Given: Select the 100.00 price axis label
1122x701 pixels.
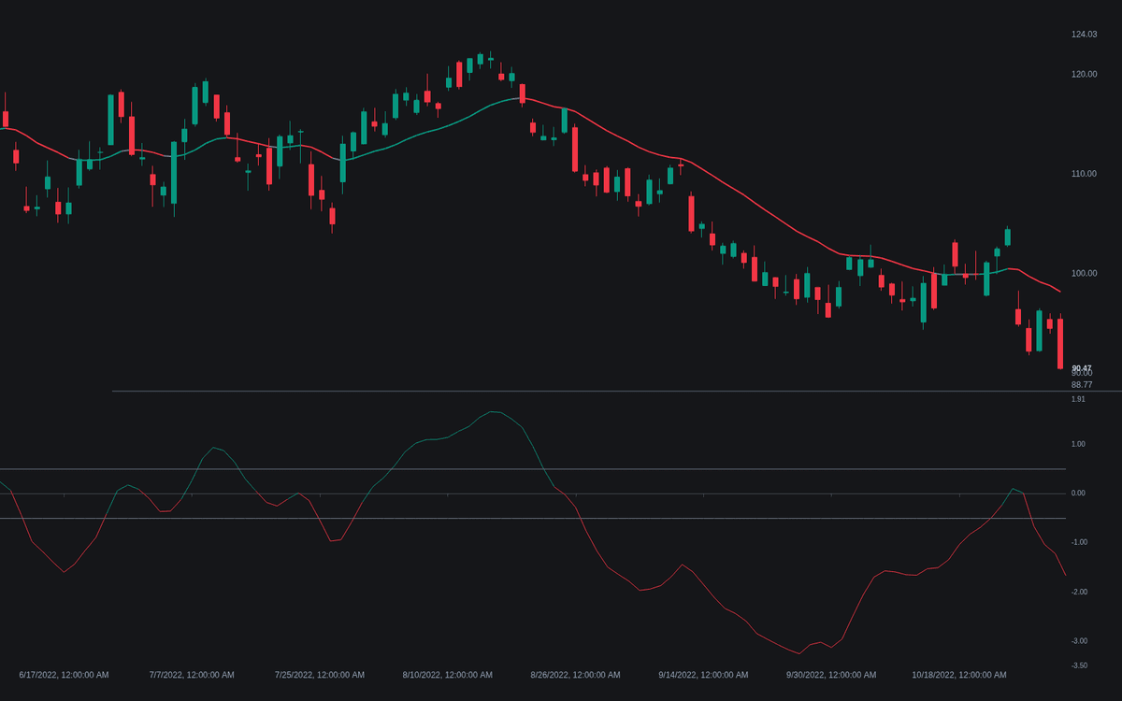Looking at the screenshot, I should [1084, 273].
